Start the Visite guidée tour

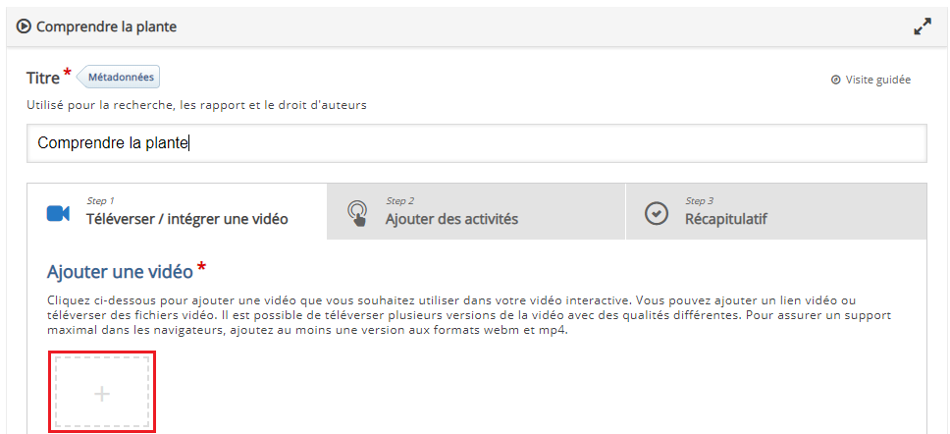[877, 80]
